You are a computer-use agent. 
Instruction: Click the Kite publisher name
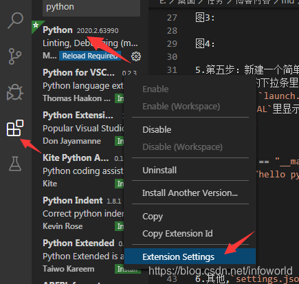[x=49, y=184]
